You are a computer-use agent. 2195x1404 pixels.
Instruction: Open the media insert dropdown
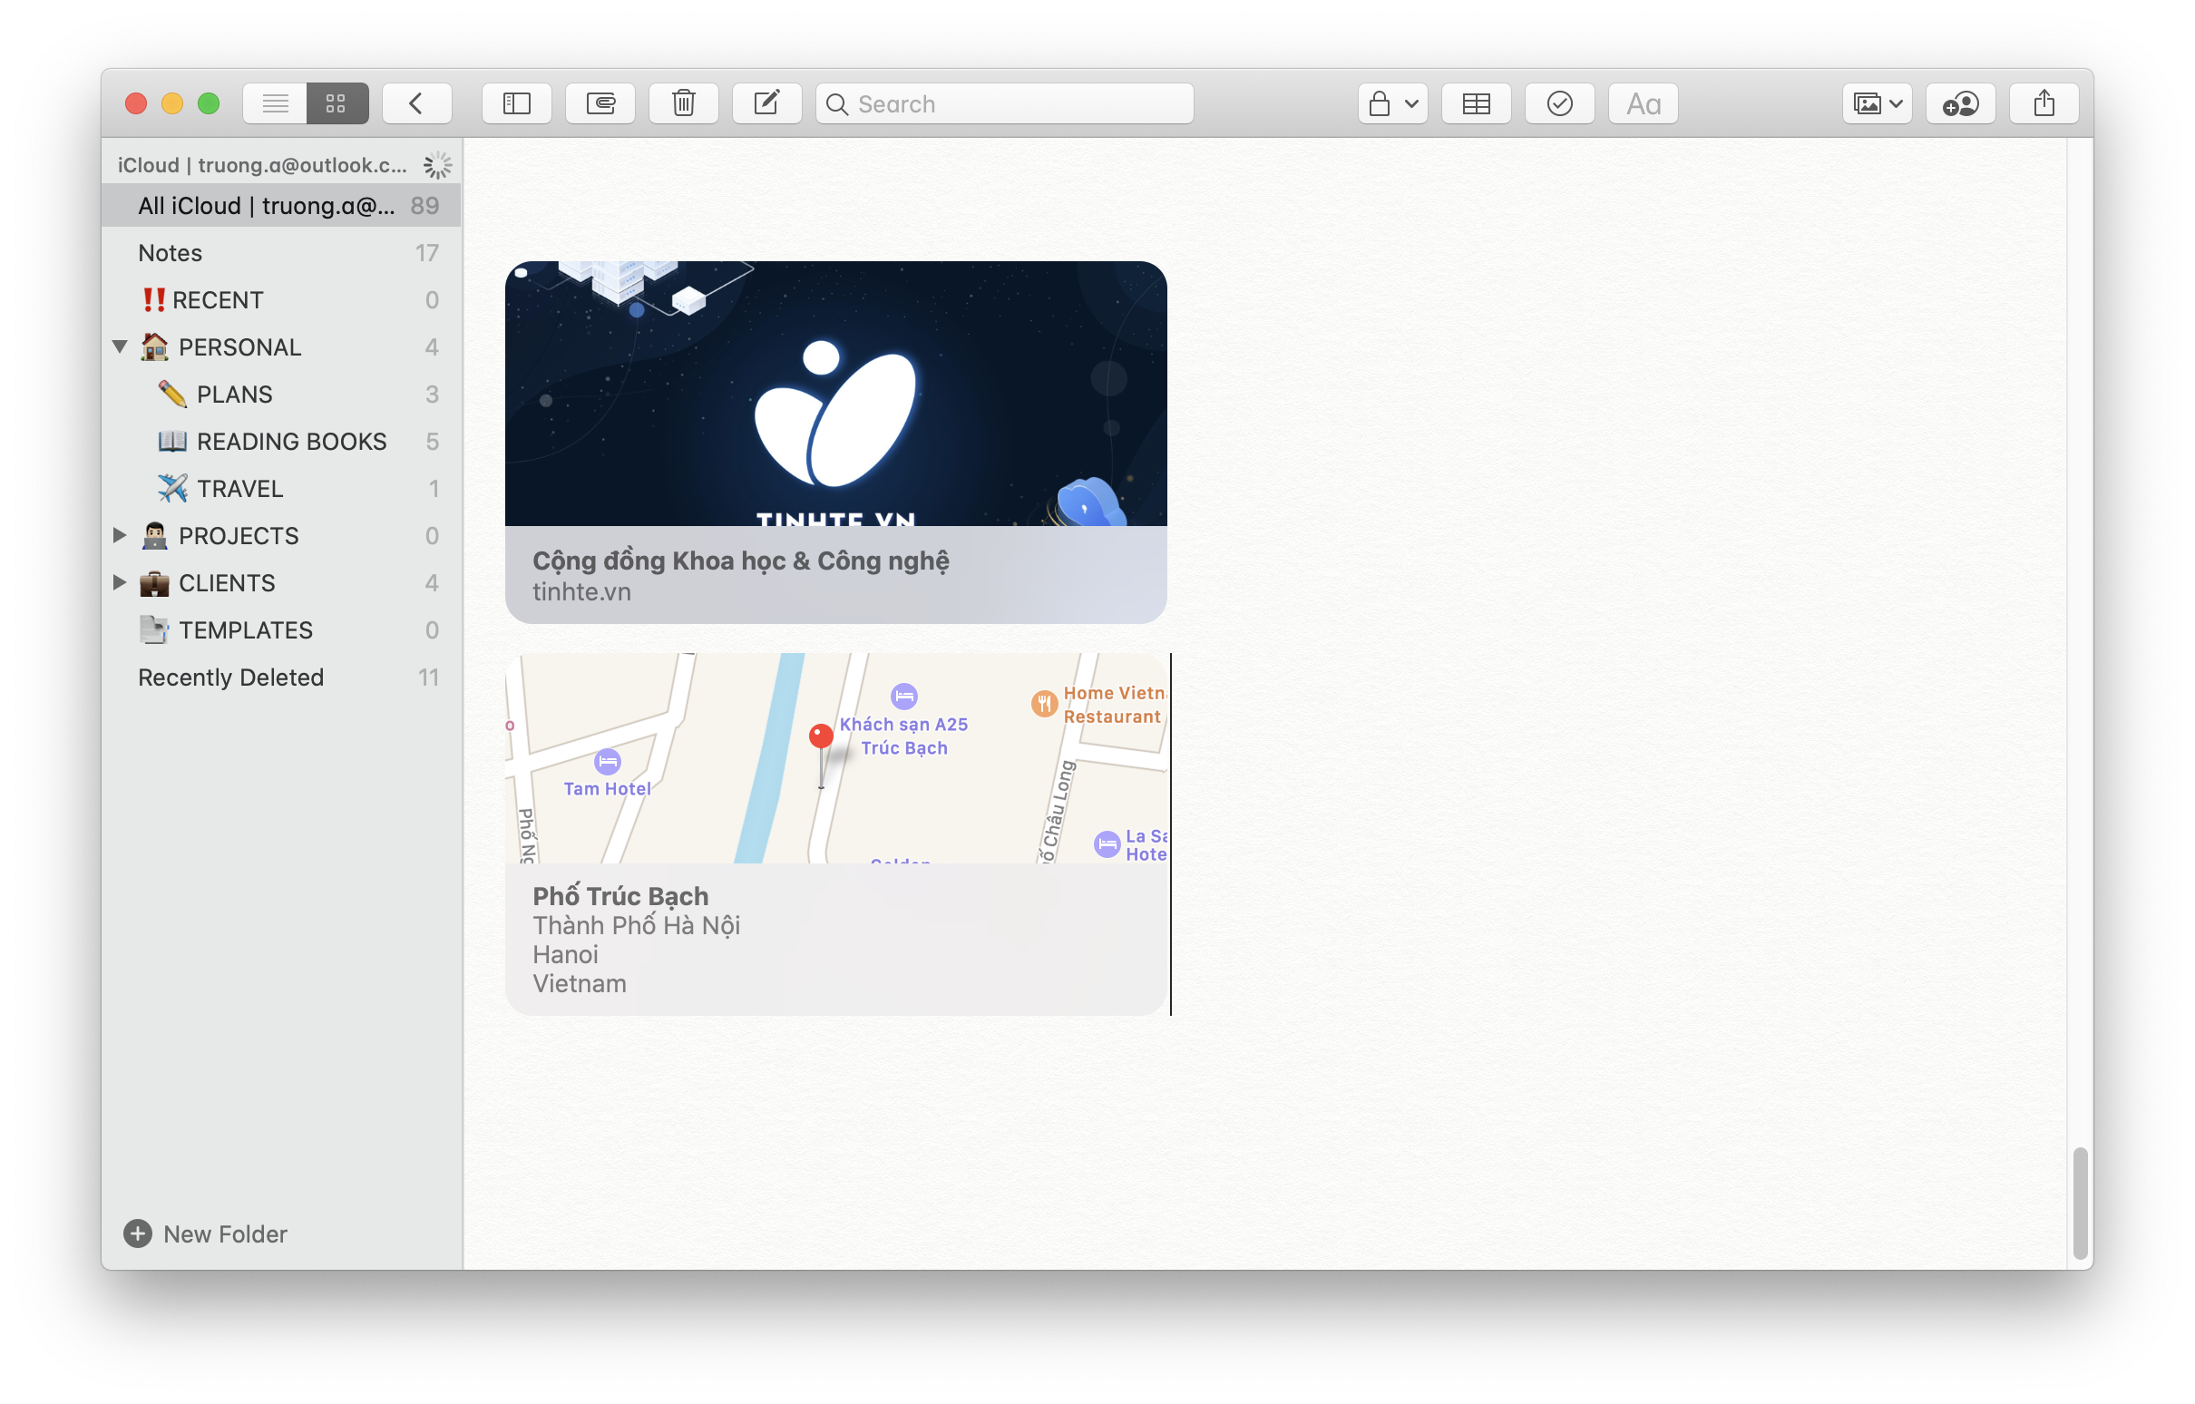point(1877,103)
